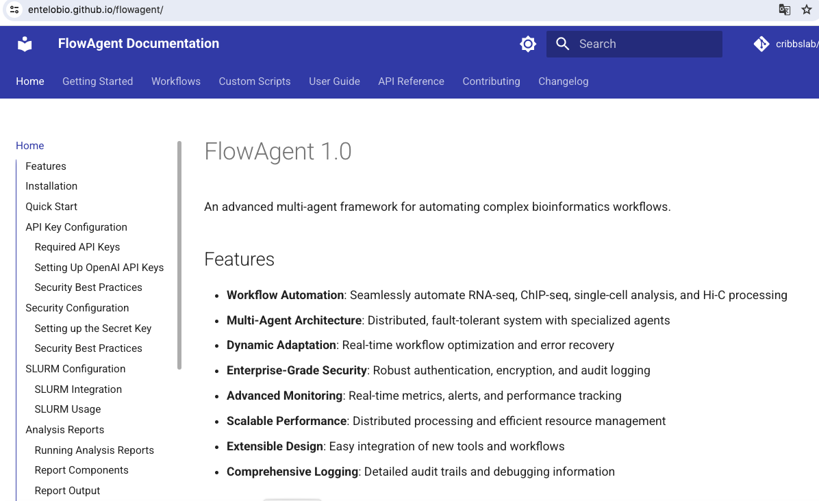This screenshot has width=819, height=501.
Task: Switch to the Workflows tab
Action: 175,81
